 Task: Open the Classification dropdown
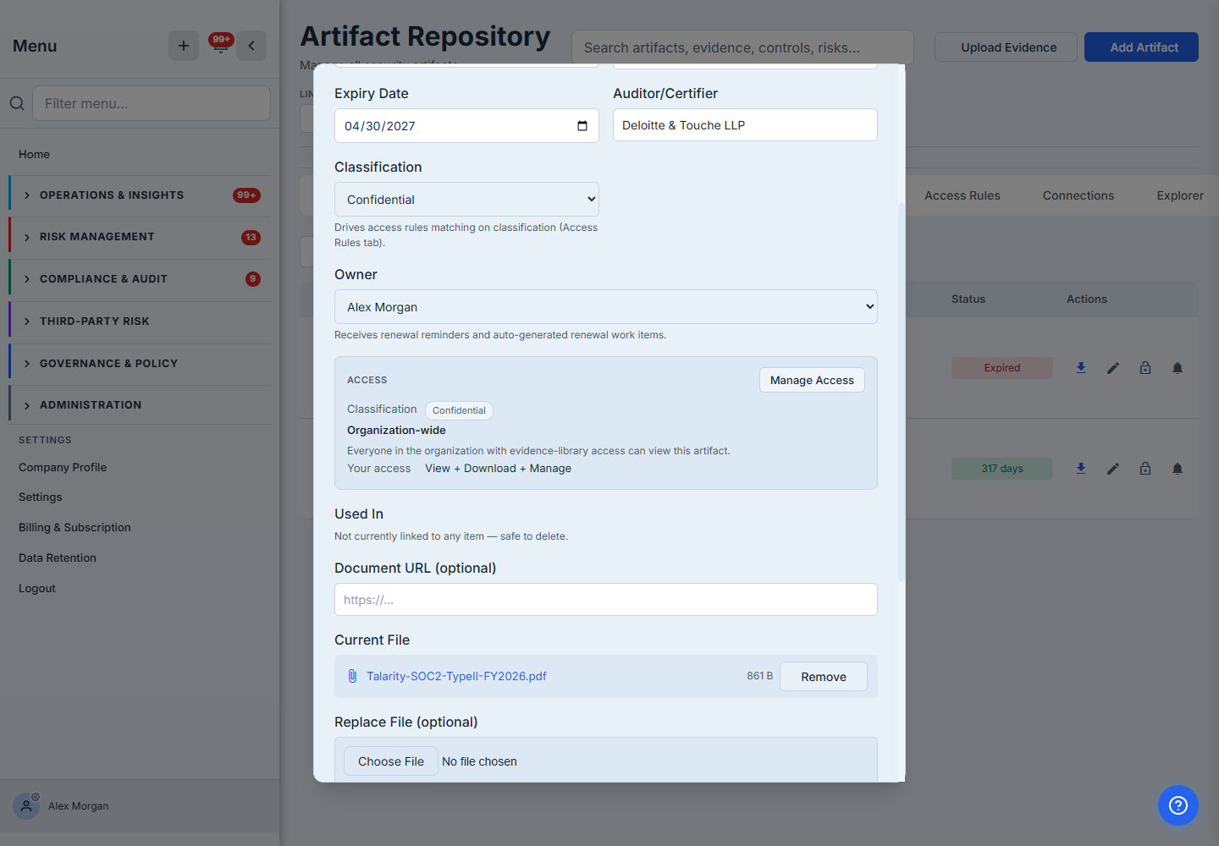tap(466, 200)
